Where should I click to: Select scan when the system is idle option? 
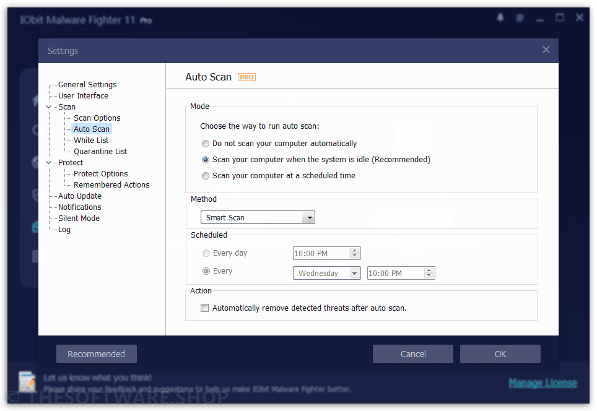pos(206,160)
